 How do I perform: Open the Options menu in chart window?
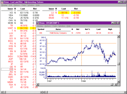point(47,26)
